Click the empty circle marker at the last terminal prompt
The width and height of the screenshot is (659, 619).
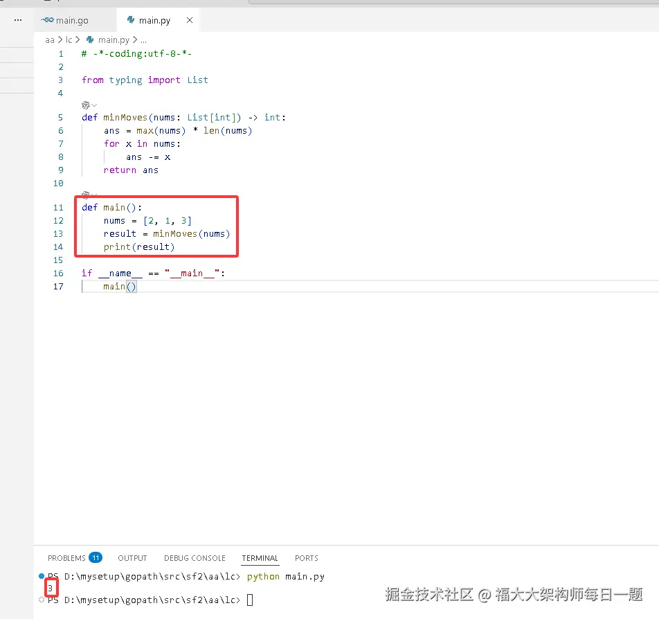point(42,600)
